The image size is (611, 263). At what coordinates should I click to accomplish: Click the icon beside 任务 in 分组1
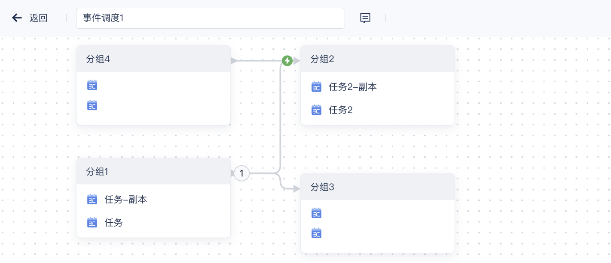tap(92, 222)
